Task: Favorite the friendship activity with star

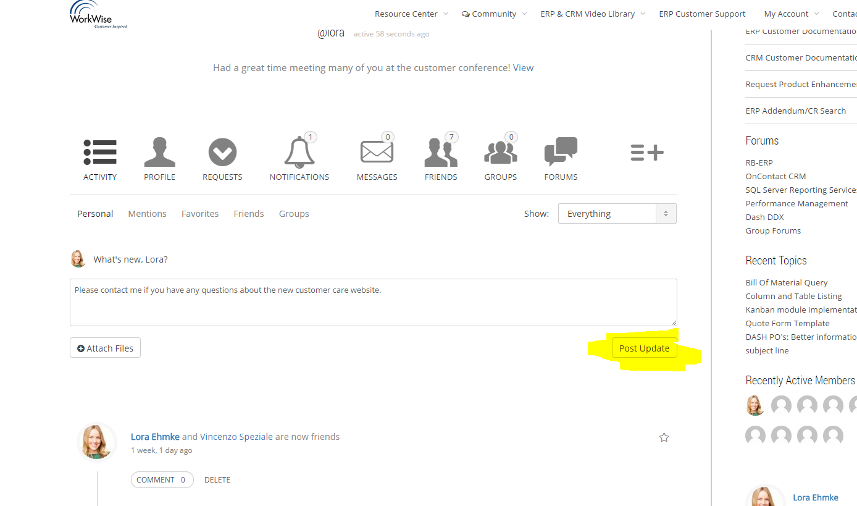Action: coord(664,437)
